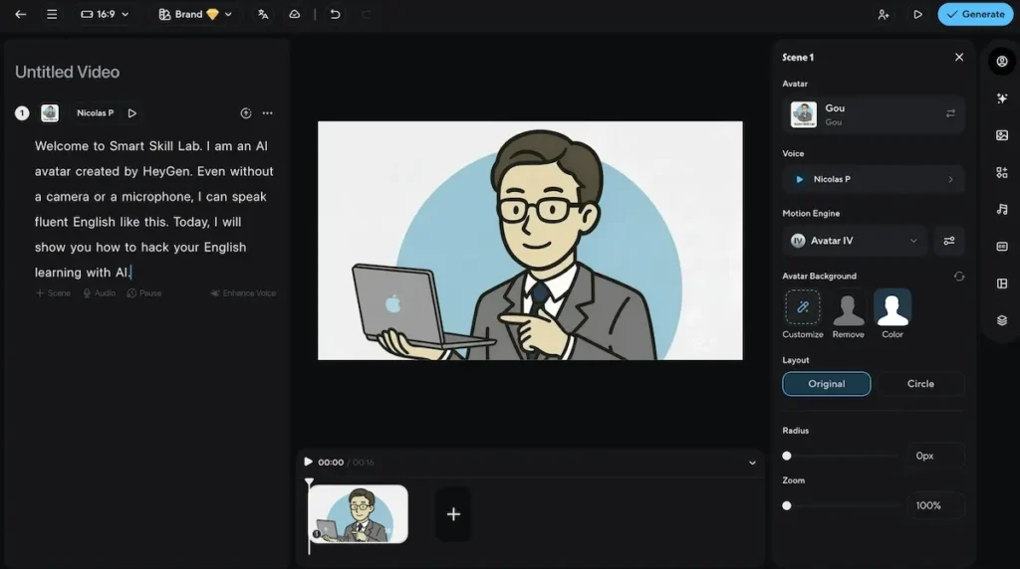The image size is (1020, 569).
Task: Select the Circle layout option
Action: pyautogui.click(x=920, y=384)
